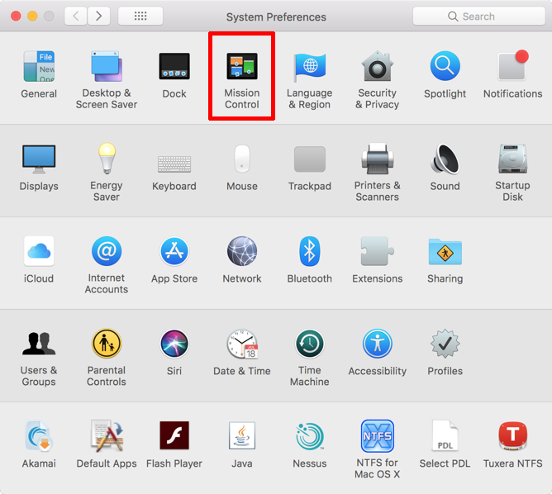Image resolution: width=552 pixels, height=494 pixels.
Task: Close the System Preferences window
Action: click(x=16, y=16)
